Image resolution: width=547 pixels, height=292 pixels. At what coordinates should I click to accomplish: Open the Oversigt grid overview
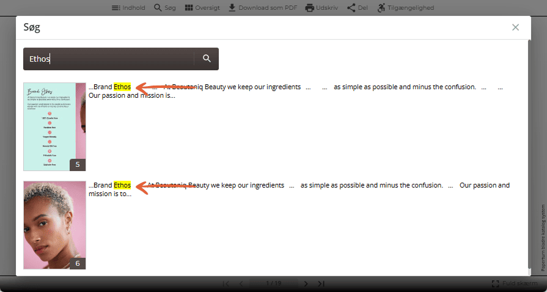pos(202,8)
